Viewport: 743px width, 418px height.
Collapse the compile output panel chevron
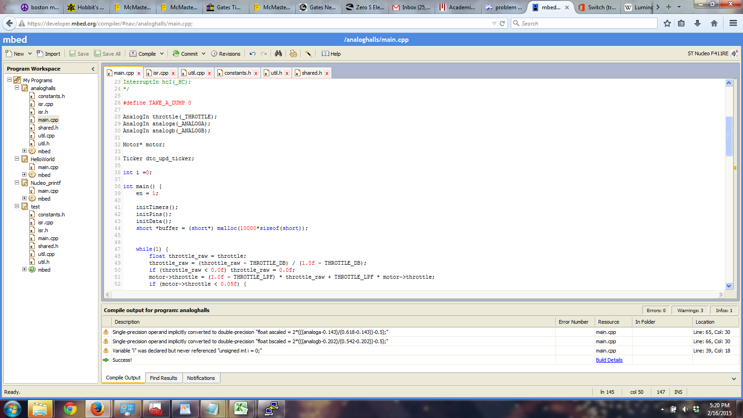734,379
